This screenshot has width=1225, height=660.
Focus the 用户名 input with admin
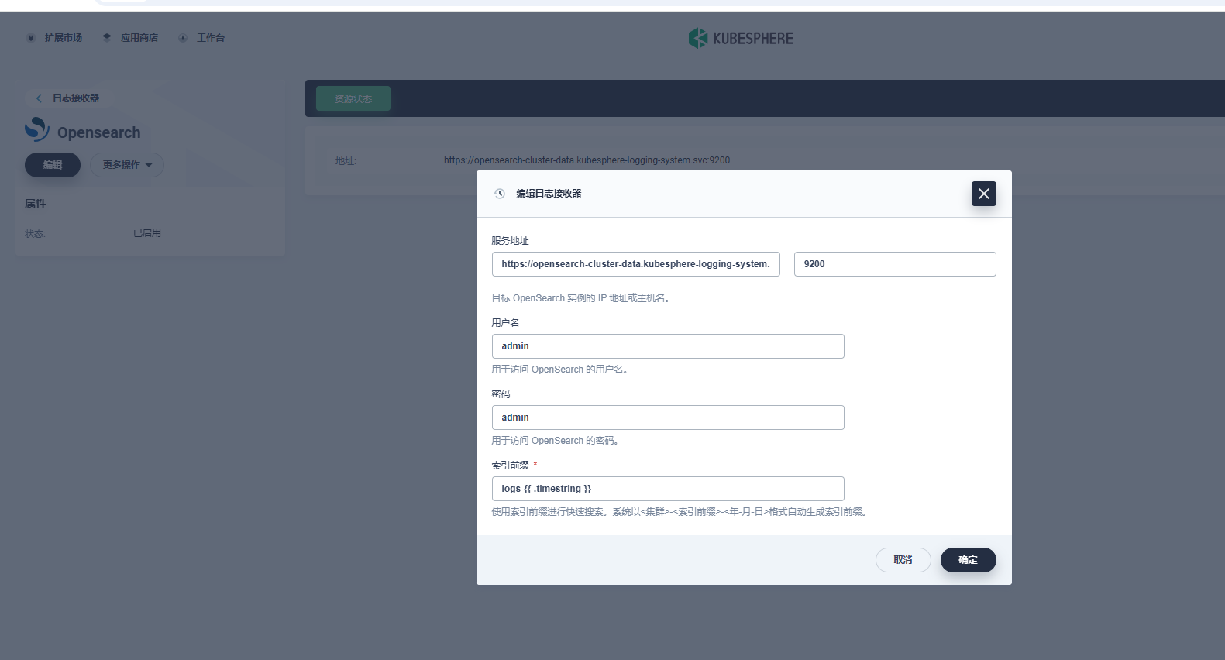(668, 346)
